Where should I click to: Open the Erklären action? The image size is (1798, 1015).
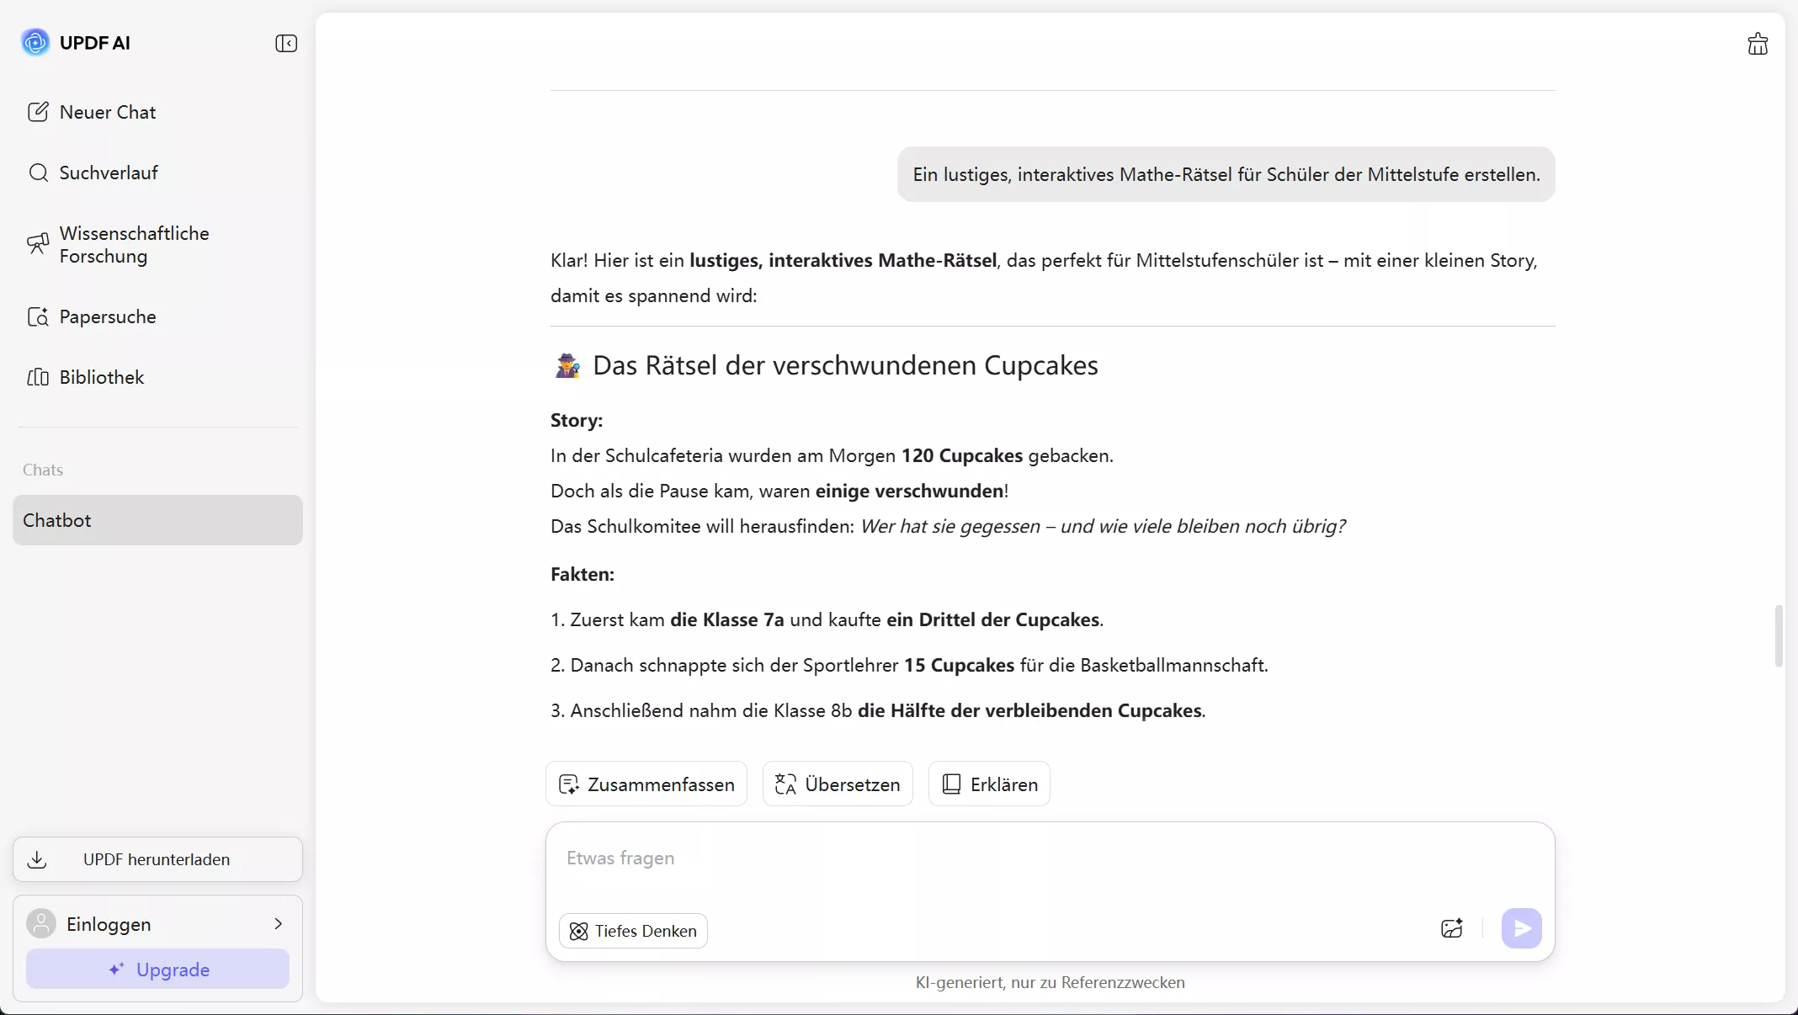(x=988, y=784)
